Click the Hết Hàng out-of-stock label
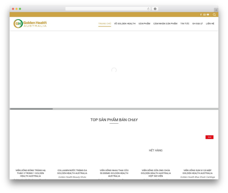 pyautogui.click(x=155, y=151)
